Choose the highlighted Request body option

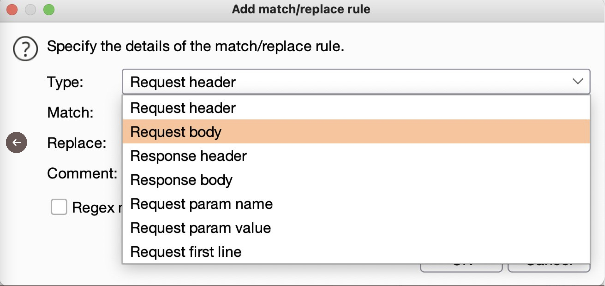(x=176, y=132)
